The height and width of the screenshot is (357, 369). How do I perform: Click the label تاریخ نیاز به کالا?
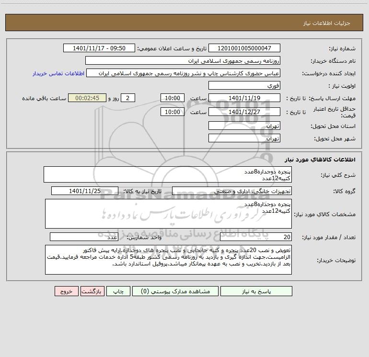[x=143, y=191]
